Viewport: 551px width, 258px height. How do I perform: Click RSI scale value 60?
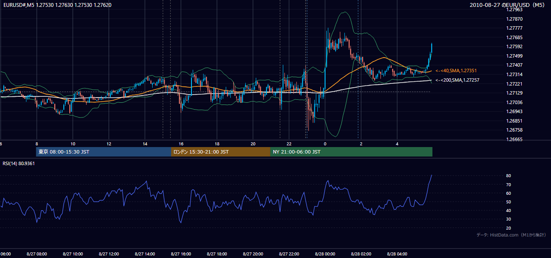click(x=509, y=193)
